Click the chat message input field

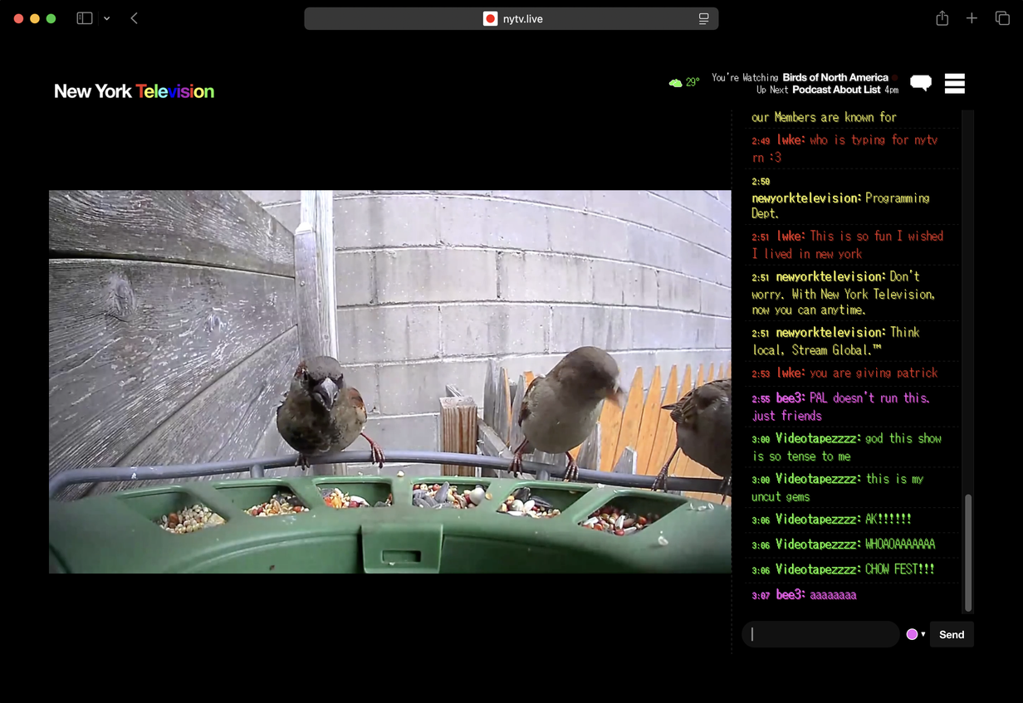[x=820, y=633]
